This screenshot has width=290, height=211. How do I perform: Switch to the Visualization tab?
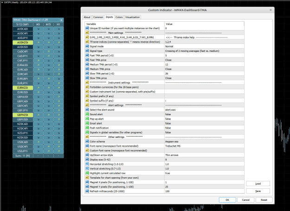pyautogui.click(x=132, y=17)
